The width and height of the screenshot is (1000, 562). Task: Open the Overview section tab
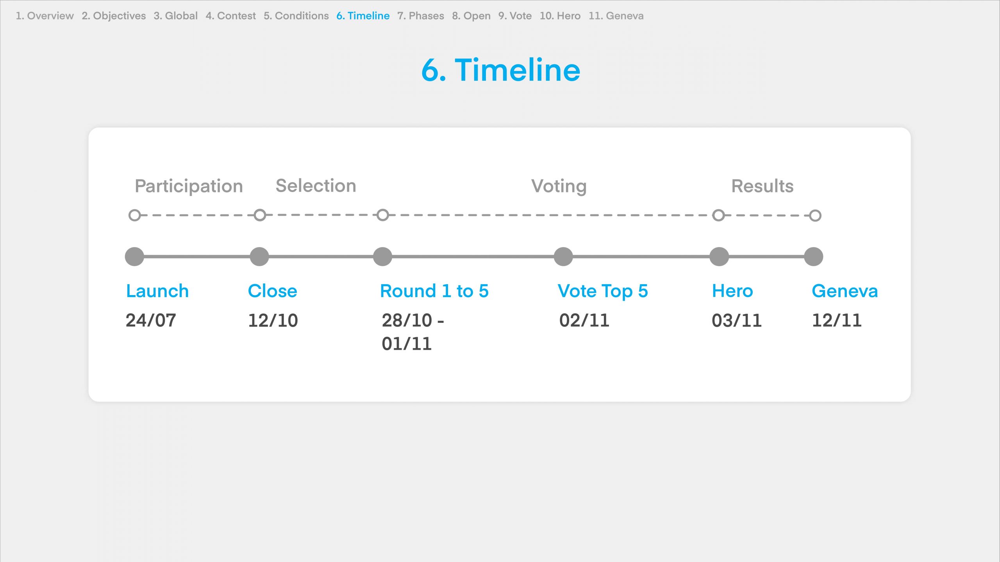[45, 16]
